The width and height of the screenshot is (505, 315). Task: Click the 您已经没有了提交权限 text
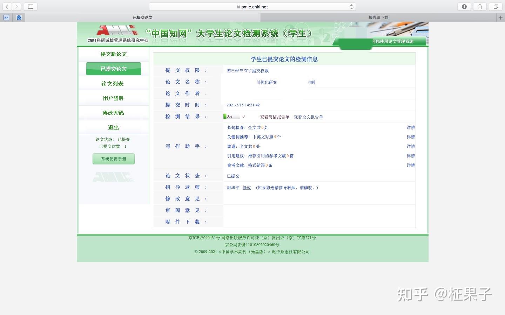(248, 71)
